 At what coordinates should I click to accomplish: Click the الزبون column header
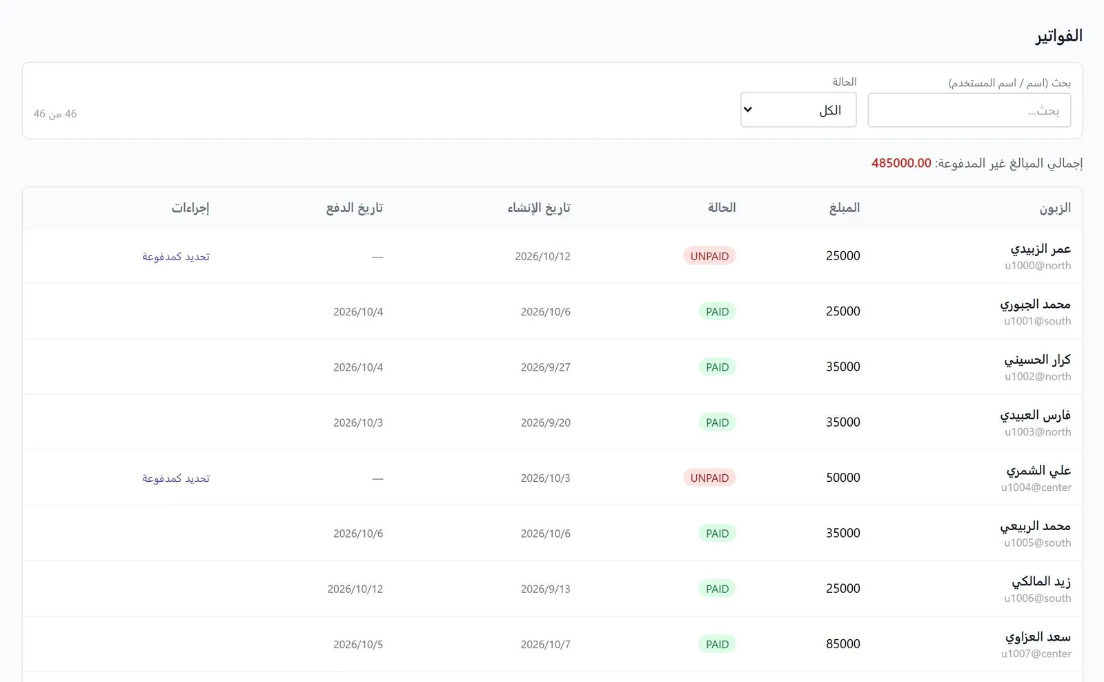[x=1055, y=208]
